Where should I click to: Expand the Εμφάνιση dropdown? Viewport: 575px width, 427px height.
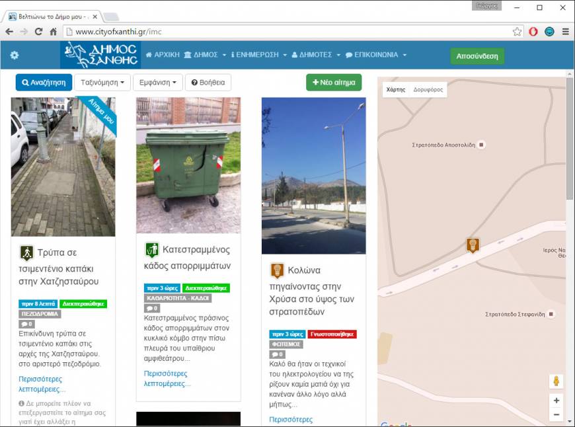pos(158,83)
